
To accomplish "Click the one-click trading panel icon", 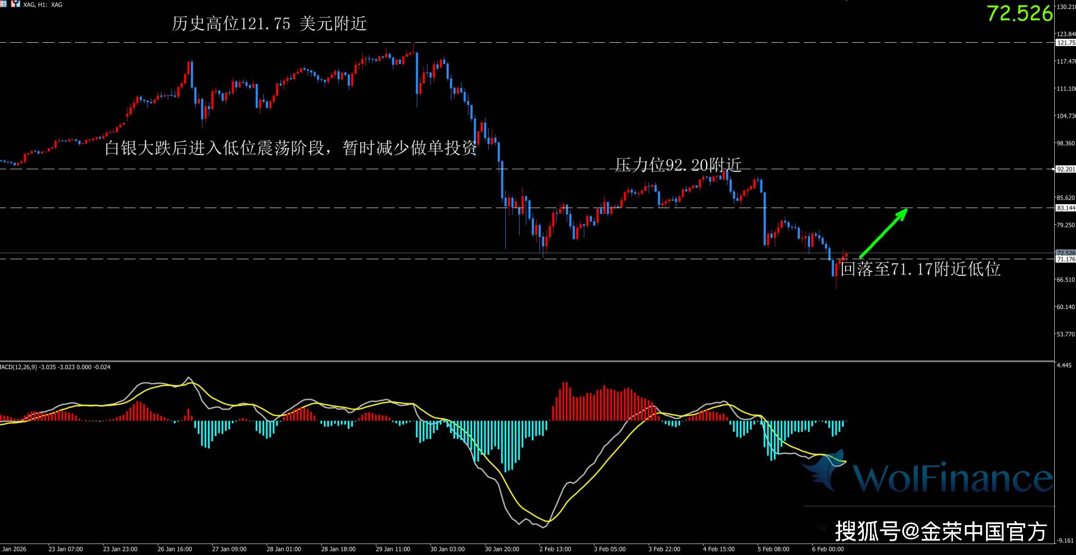I will pos(16,4).
